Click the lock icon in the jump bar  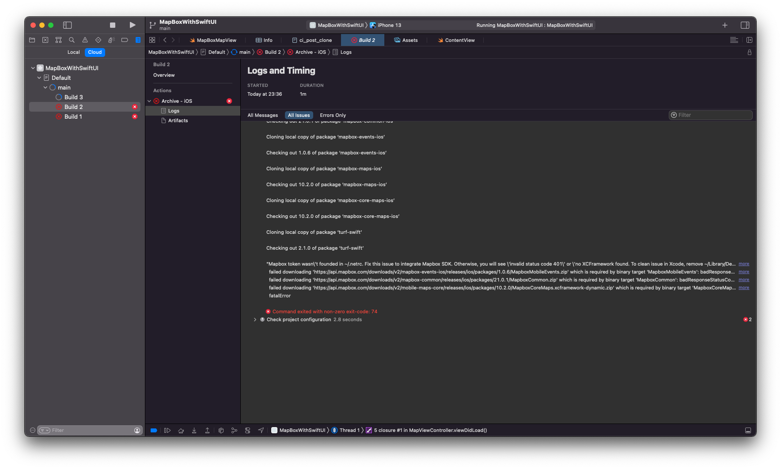click(750, 52)
